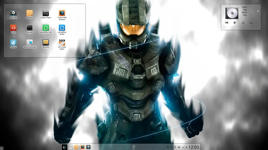This screenshot has width=268, height=150.
Task: Expand hidden system tray icons arrow
Action: [186, 147]
